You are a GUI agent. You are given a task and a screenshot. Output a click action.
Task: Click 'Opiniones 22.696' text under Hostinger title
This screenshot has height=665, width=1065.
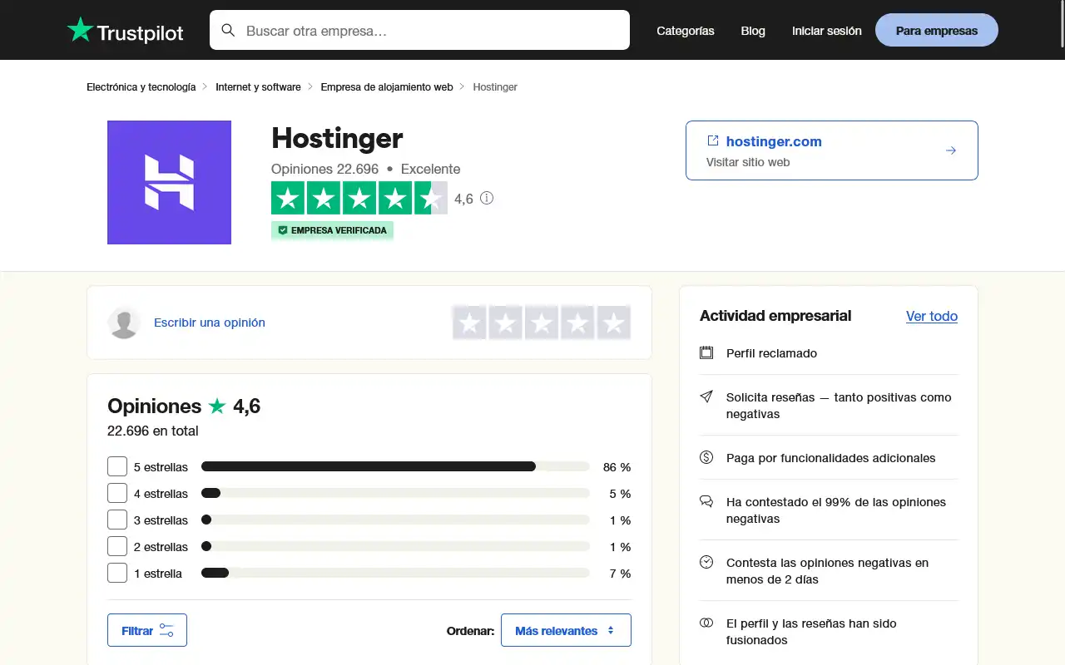tap(324, 169)
